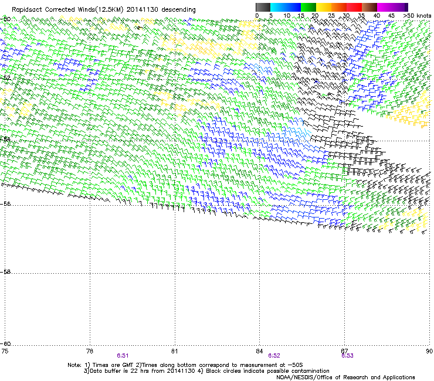Select the green 15-20 knots color band
This screenshot has height=381, width=434.
(x=308, y=7)
